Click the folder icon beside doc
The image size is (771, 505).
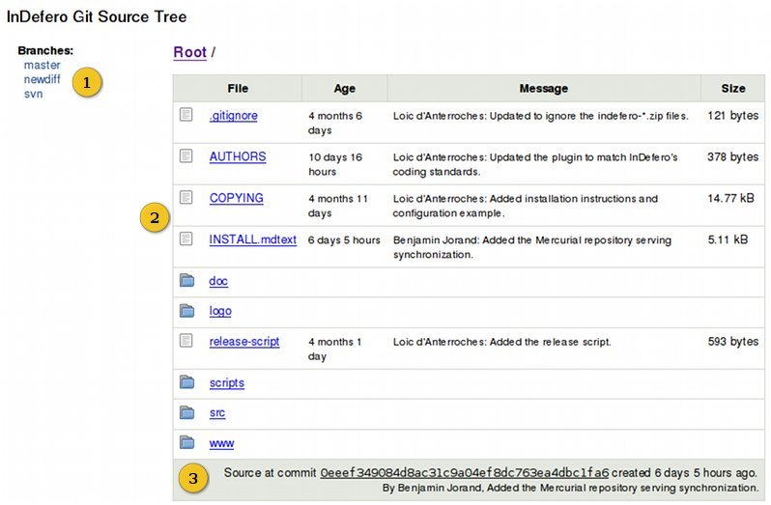(x=186, y=280)
